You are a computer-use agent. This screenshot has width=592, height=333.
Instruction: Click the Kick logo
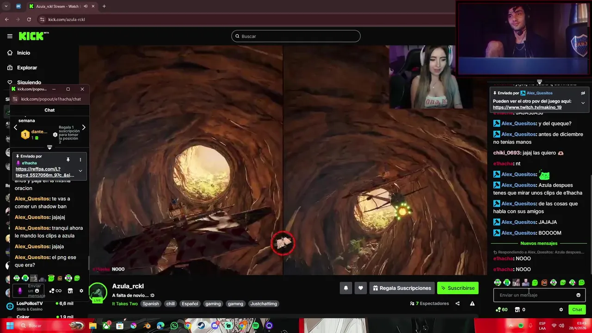(x=34, y=36)
